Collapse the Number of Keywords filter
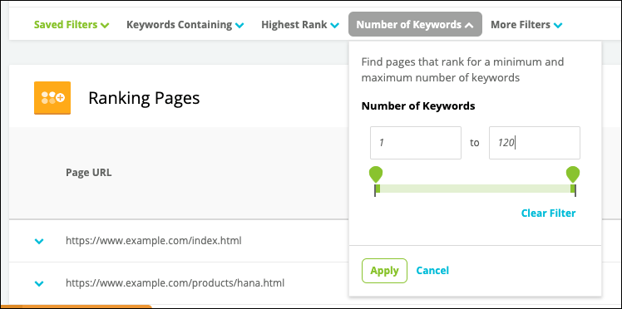The width and height of the screenshot is (622, 309). click(415, 24)
